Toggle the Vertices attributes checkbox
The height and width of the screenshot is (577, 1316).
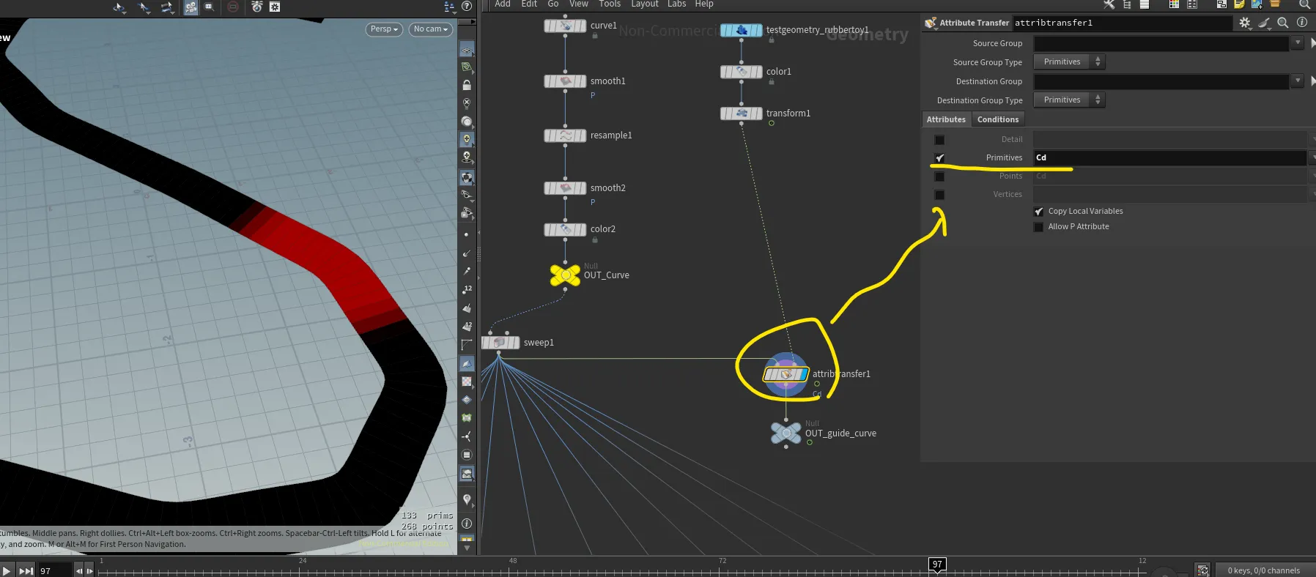tap(939, 195)
